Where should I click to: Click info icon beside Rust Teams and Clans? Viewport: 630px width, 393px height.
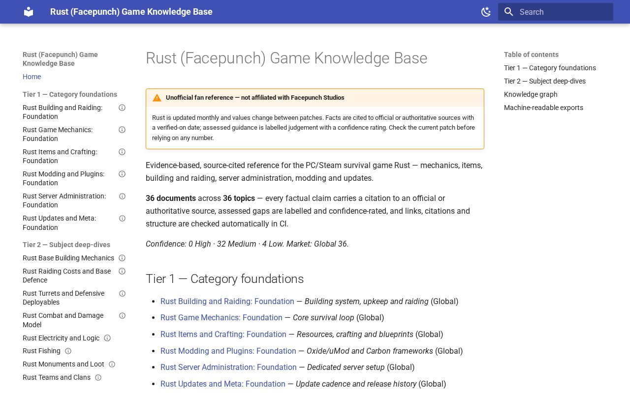[x=98, y=377]
